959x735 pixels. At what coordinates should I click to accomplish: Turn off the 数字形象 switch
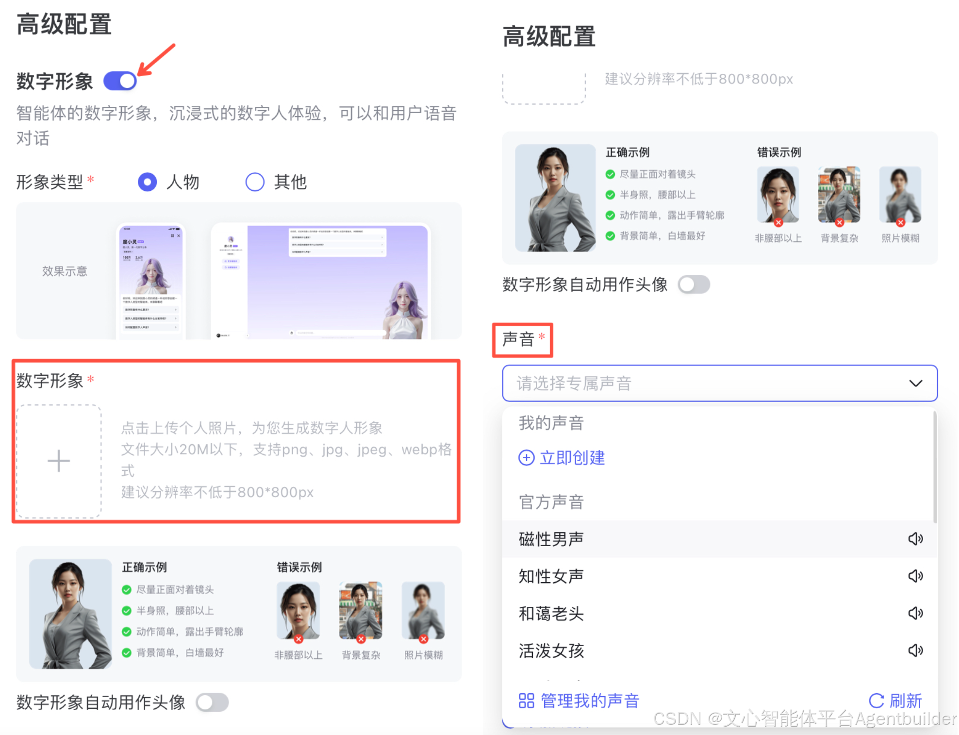pos(120,81)
